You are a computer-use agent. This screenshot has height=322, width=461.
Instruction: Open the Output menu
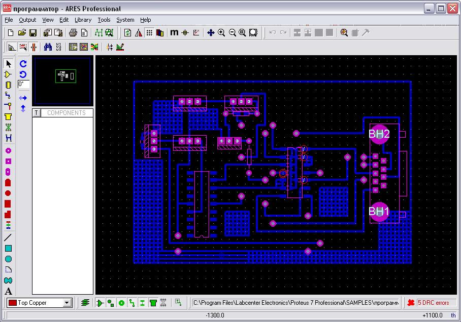(x=27, y=20)
